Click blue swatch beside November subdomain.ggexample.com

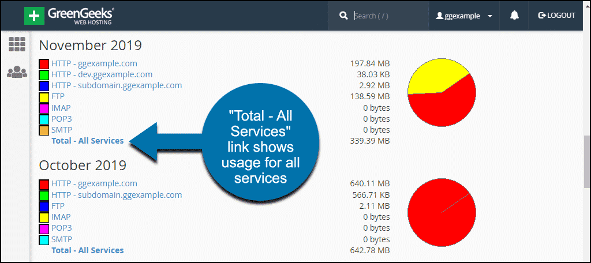(44, 87)
